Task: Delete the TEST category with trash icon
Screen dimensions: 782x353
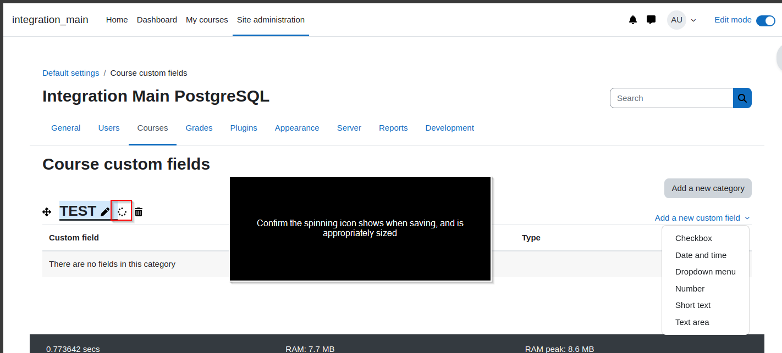Action: coord(139,212)
